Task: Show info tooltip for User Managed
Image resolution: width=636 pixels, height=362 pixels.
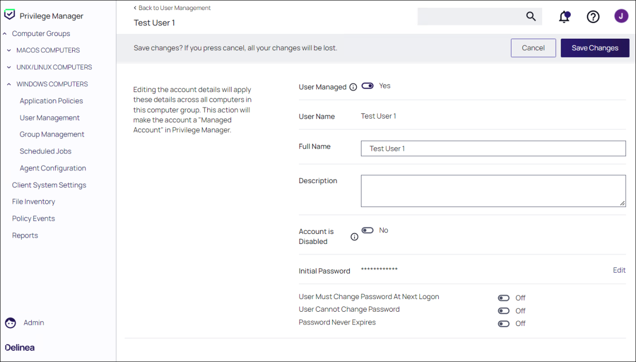Action: (x=353, y=87)
